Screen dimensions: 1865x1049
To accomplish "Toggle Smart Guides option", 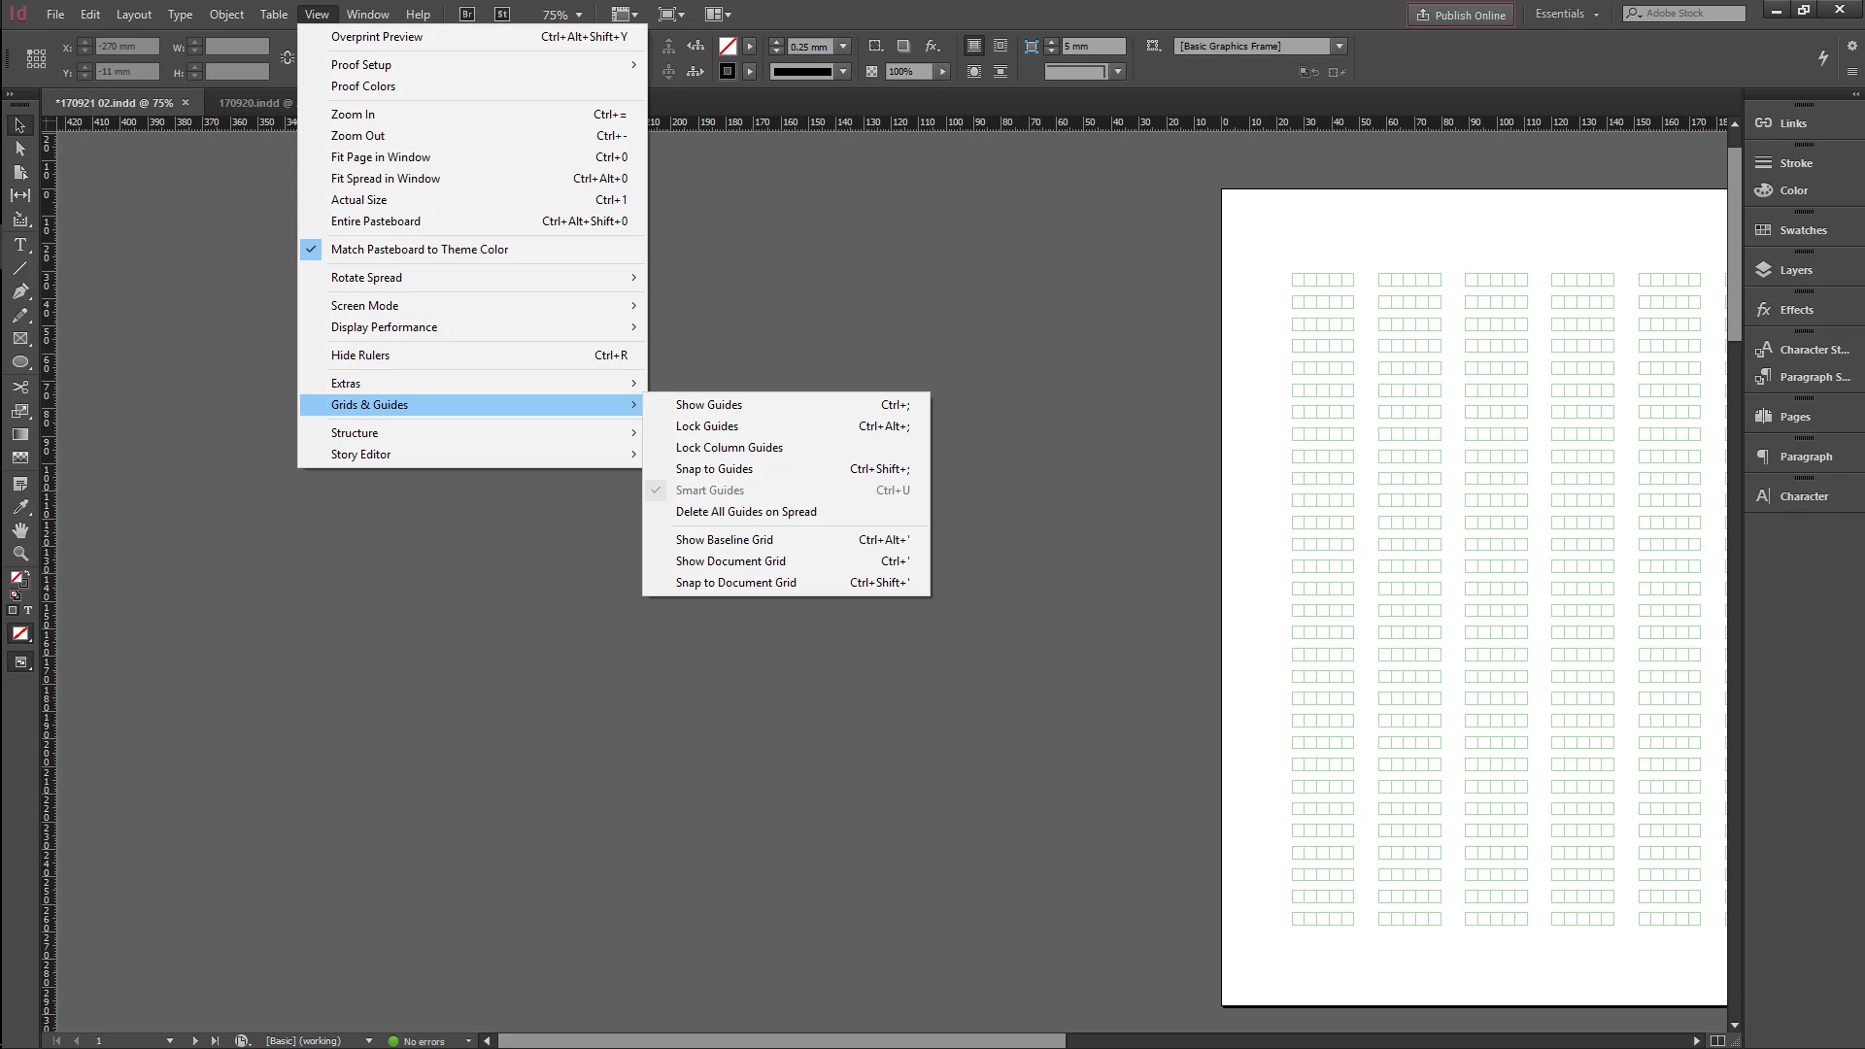I will [709, 491].
